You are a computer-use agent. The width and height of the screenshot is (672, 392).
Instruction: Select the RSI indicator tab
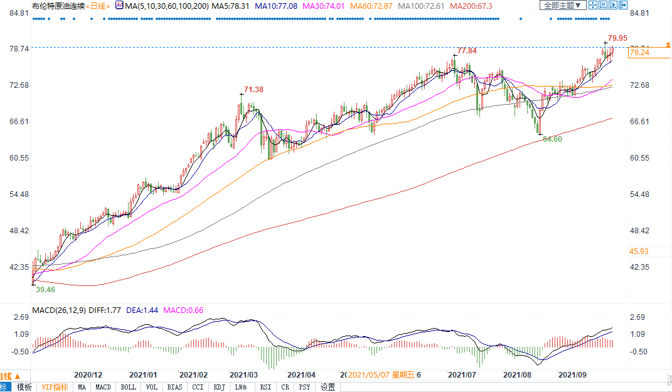tap(265, 387)
